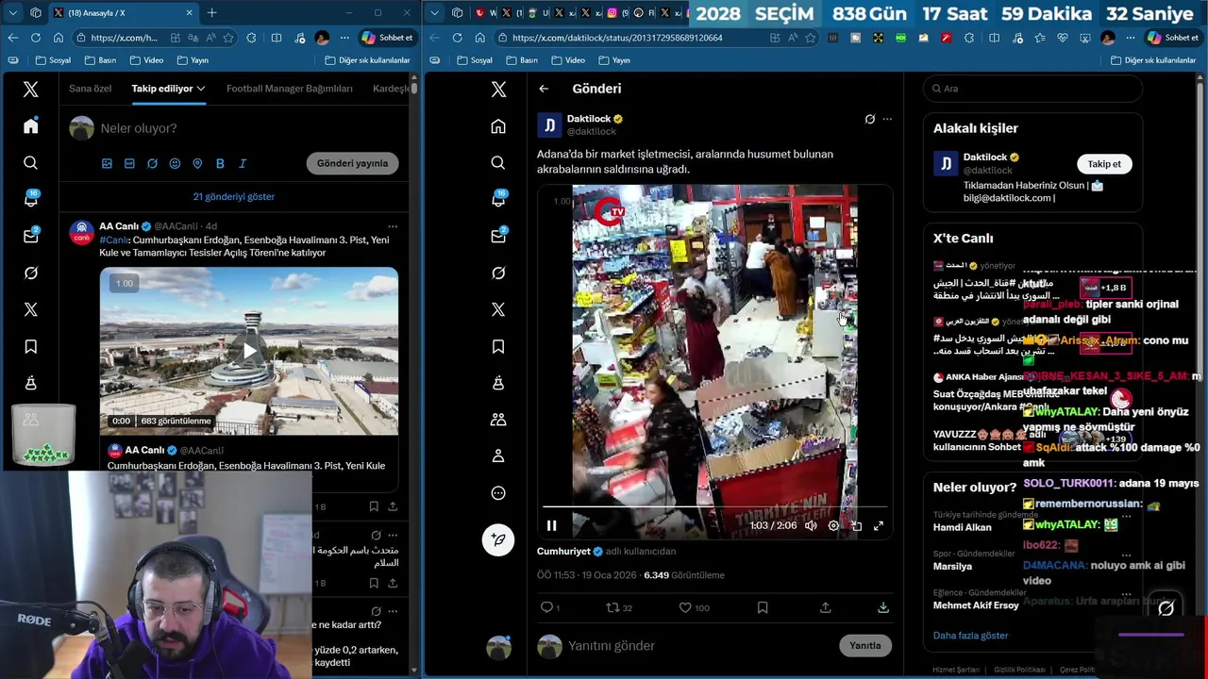The height and width of the screenshot is (679, 1208).
Task: Toggle picture-in-picture for the video
Action: coord(856,525)
